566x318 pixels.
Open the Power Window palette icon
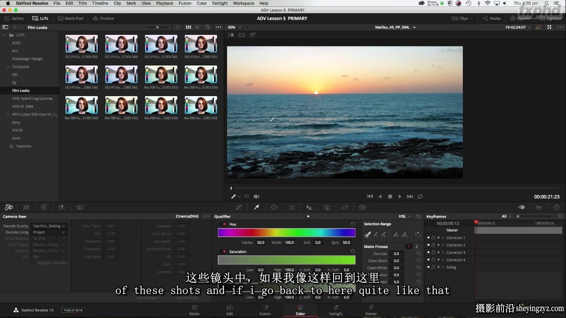point(274,207)
